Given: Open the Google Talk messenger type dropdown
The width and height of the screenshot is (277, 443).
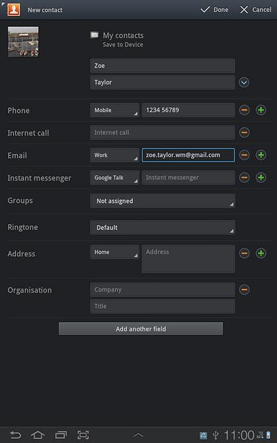Looking at the screenshot, I should point(114,178).
